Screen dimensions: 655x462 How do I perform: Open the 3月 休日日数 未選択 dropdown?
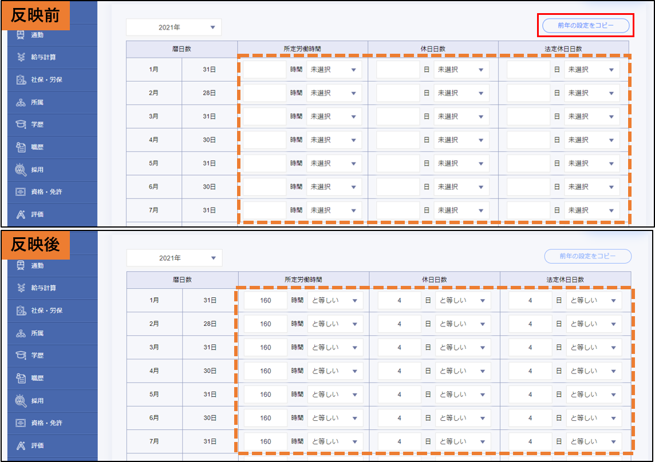tap(461, 117)
